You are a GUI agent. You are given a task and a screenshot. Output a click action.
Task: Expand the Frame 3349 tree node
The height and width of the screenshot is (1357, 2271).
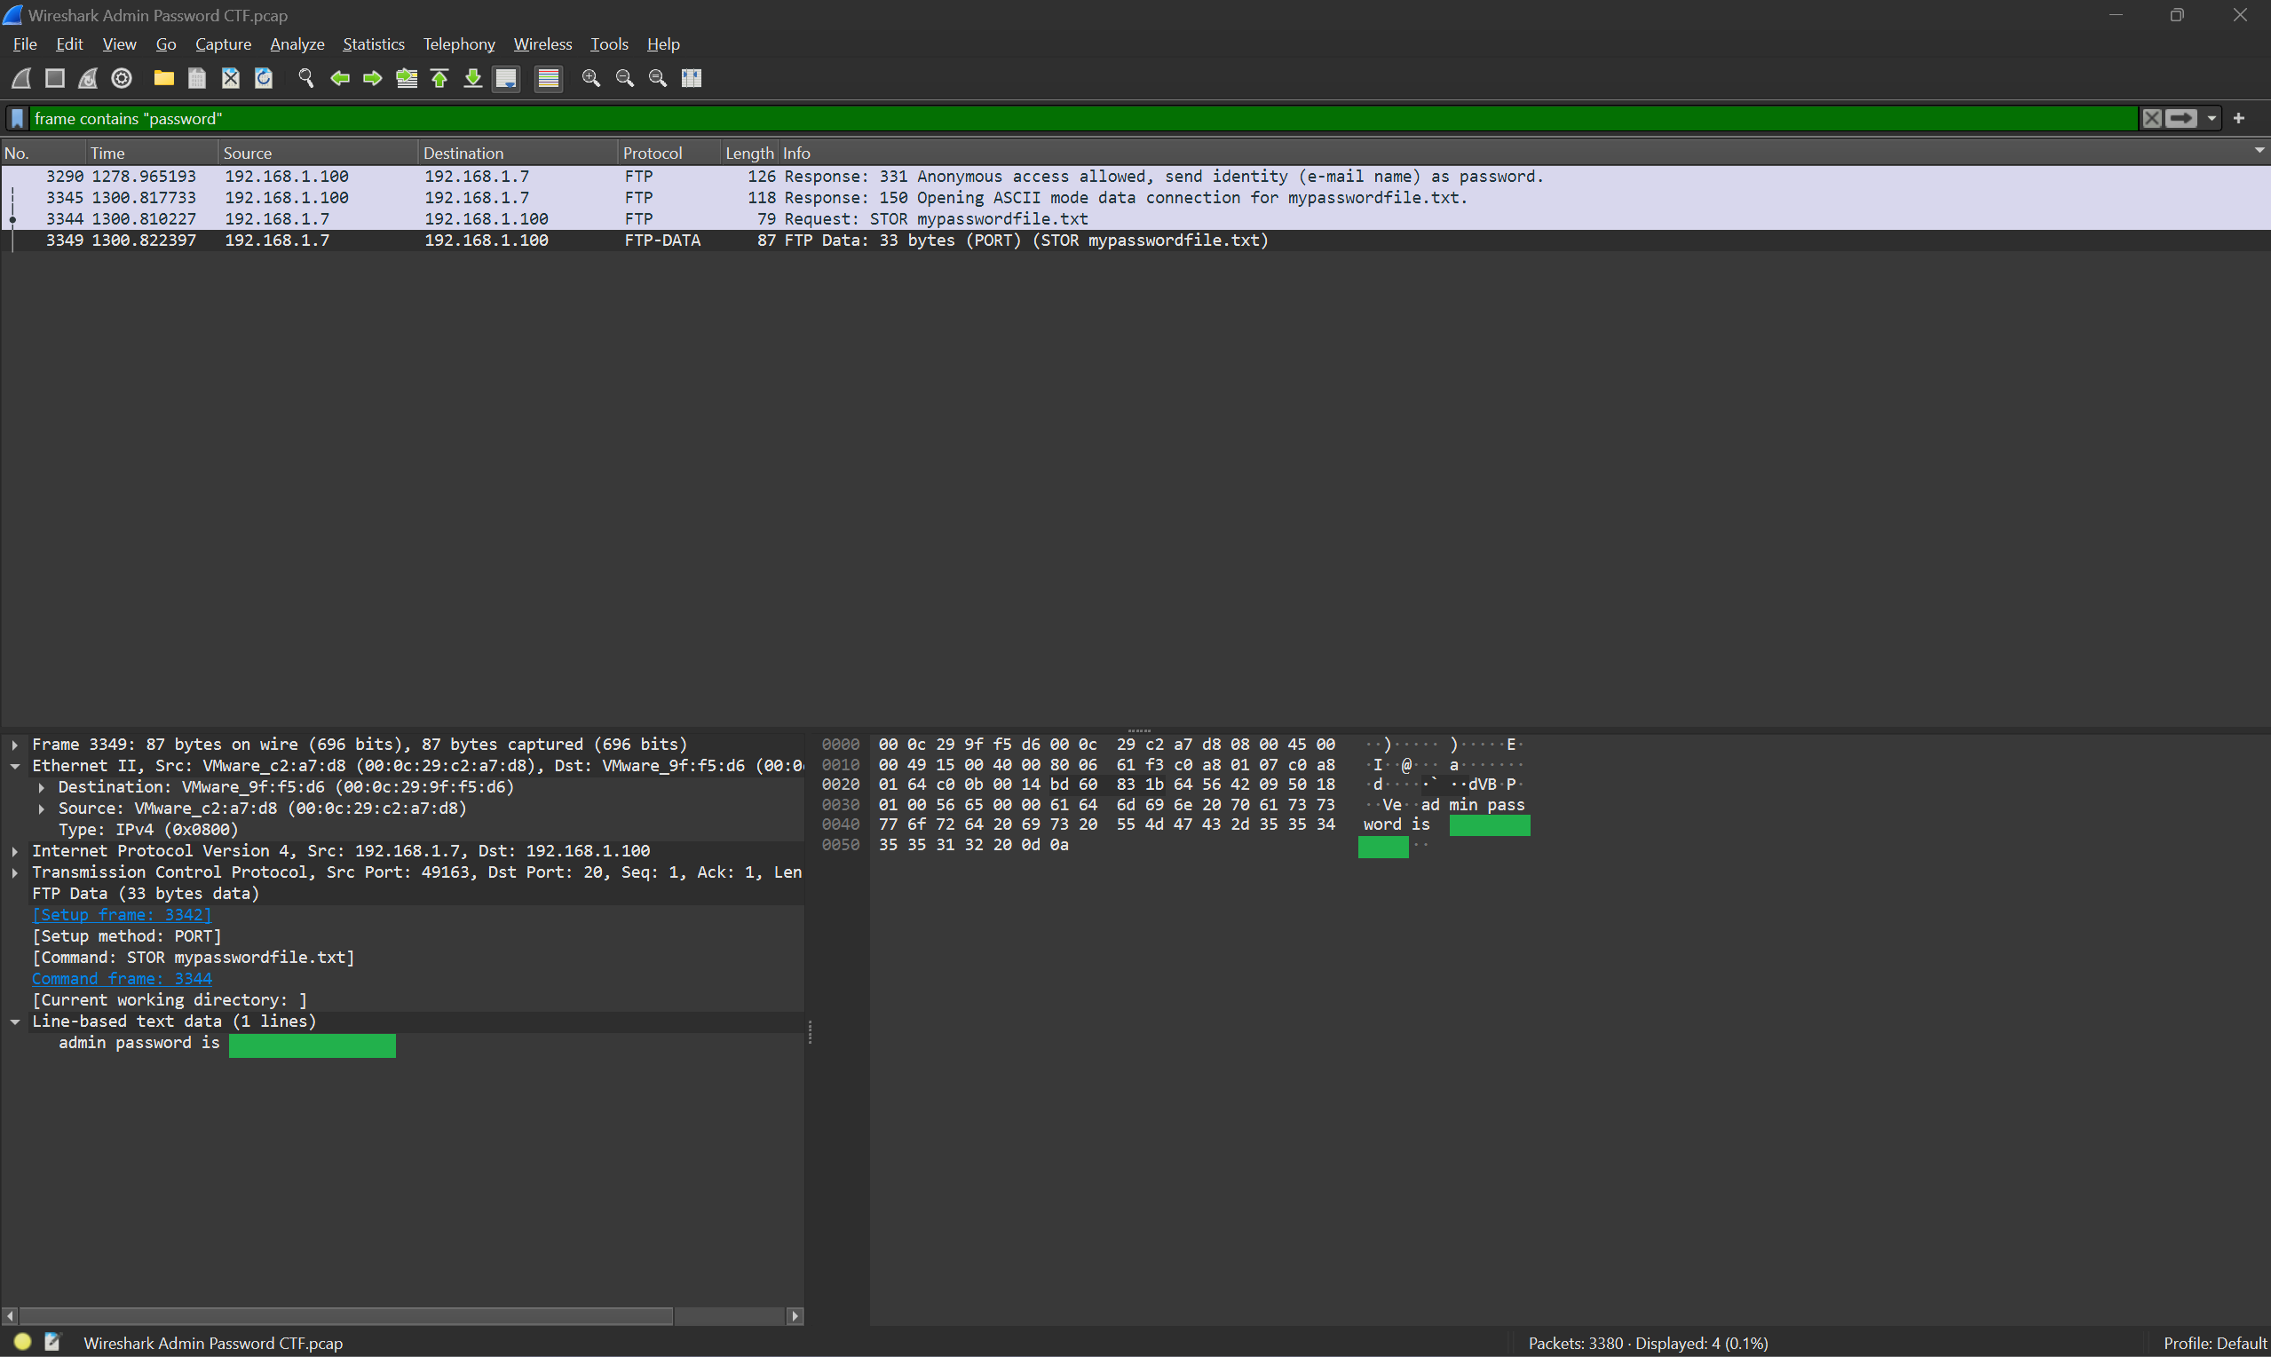14,746
